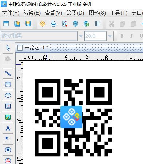
Task: Switch to the 未命名-1 document tab
Action: 33,48
